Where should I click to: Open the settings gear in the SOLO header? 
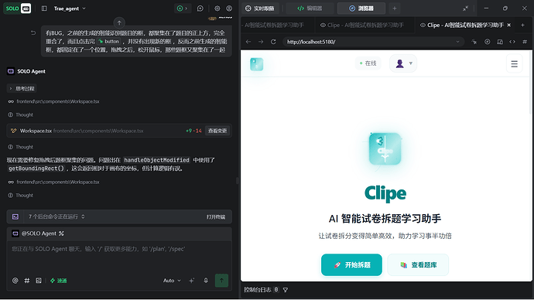click(x=217, y=9)
